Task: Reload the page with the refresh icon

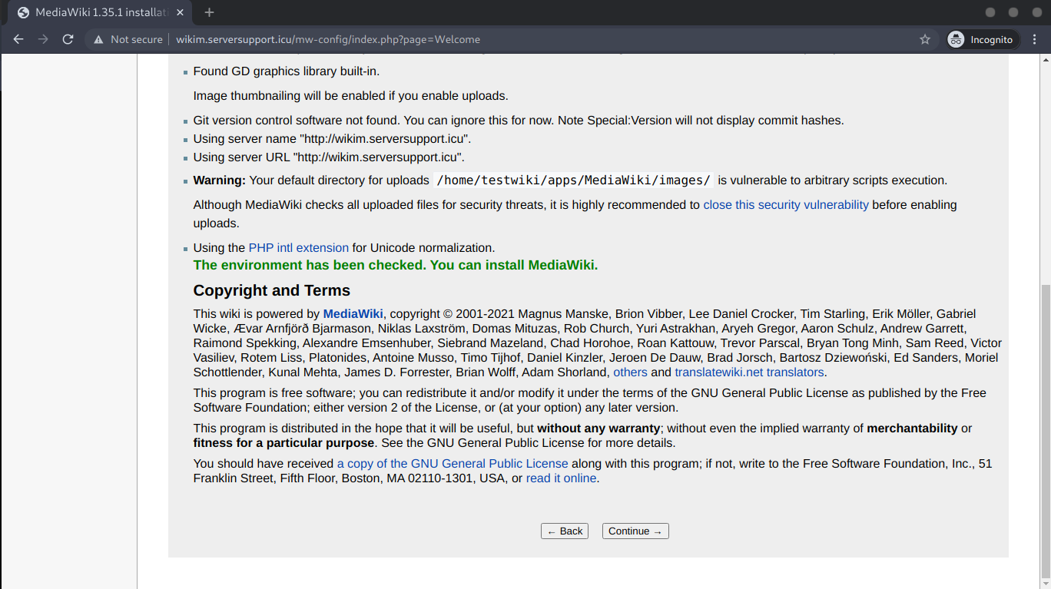Action: (x=68, y=39)
